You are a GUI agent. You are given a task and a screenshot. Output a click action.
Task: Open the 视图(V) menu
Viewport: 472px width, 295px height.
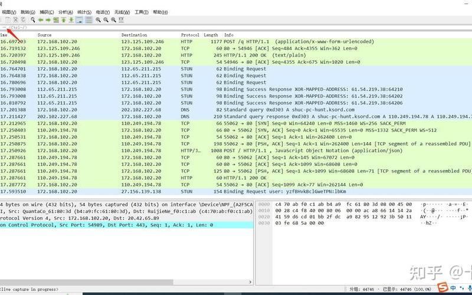[x=9, y=12]
